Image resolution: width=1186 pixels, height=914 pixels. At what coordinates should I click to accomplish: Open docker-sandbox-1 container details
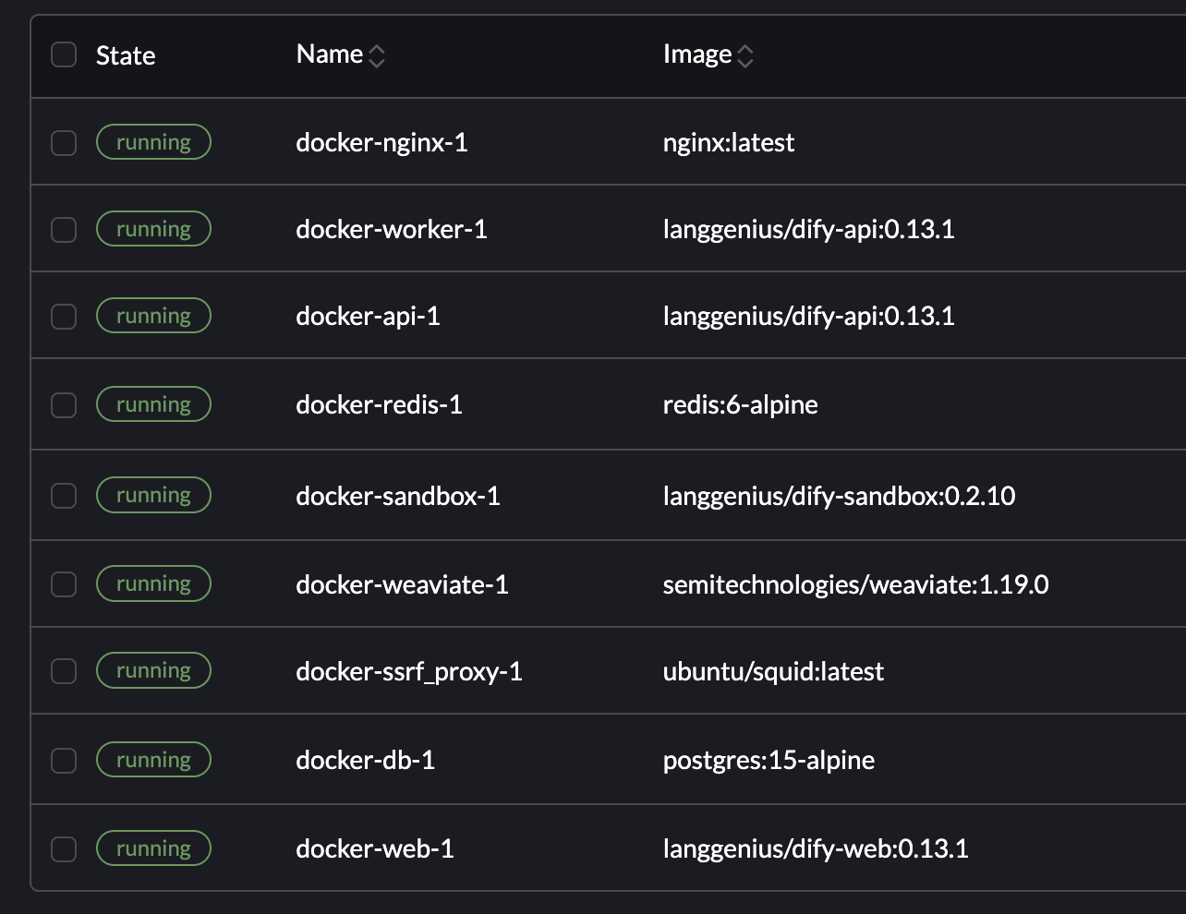[x=398, y=496]
